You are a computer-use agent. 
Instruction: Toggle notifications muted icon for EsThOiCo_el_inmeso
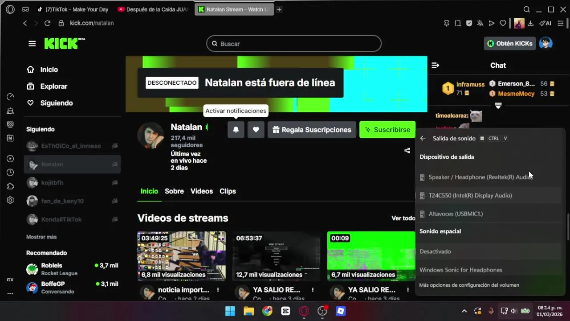[114, 146]
